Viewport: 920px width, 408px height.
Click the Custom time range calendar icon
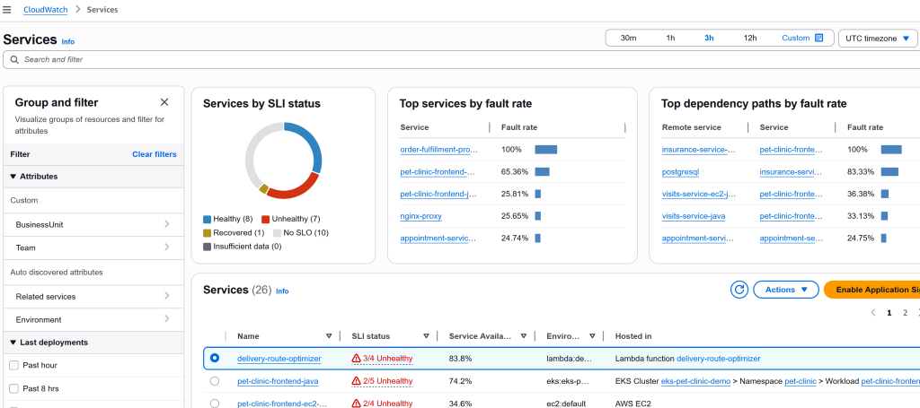(x=818, y=38)
